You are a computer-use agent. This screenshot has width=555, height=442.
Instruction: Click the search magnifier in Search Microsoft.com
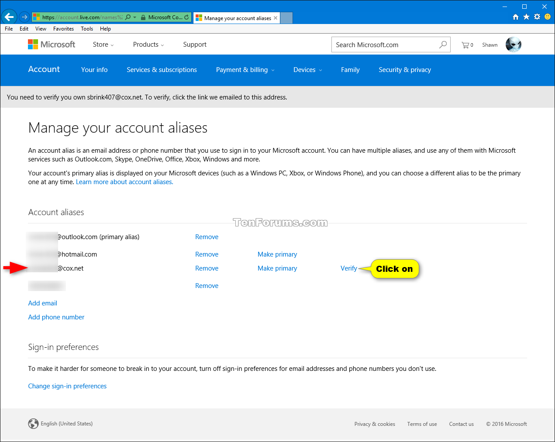[x=443, y=45]
